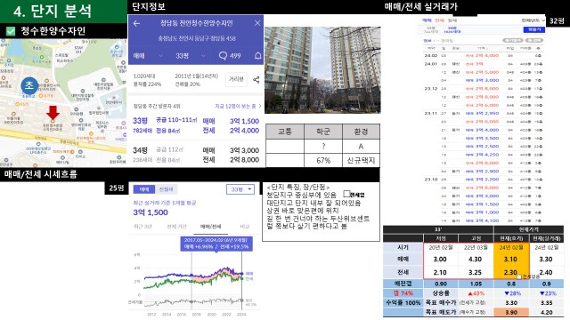The image size is (570, 320).
Task: Click the 수익률 100% label
Action: point(403,302)
